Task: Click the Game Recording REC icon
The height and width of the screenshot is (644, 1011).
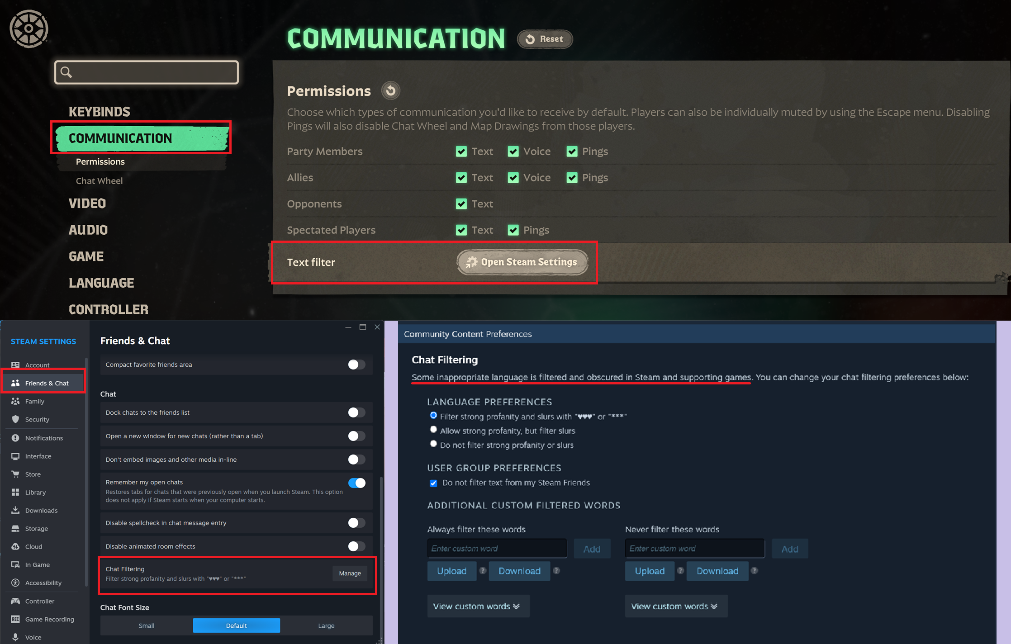Action: [15, 619]
